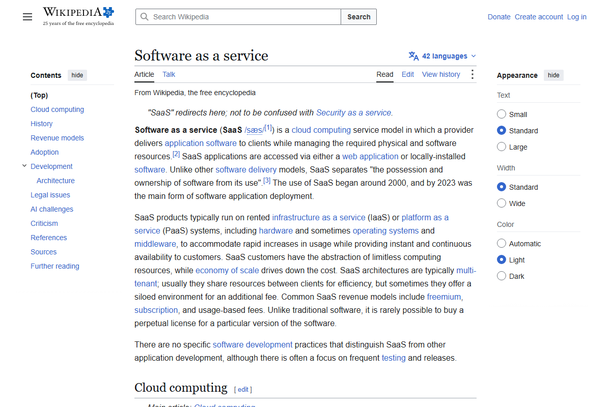611x407 pixels.
Task: Select Standard width option
Action: coord(502,187)
